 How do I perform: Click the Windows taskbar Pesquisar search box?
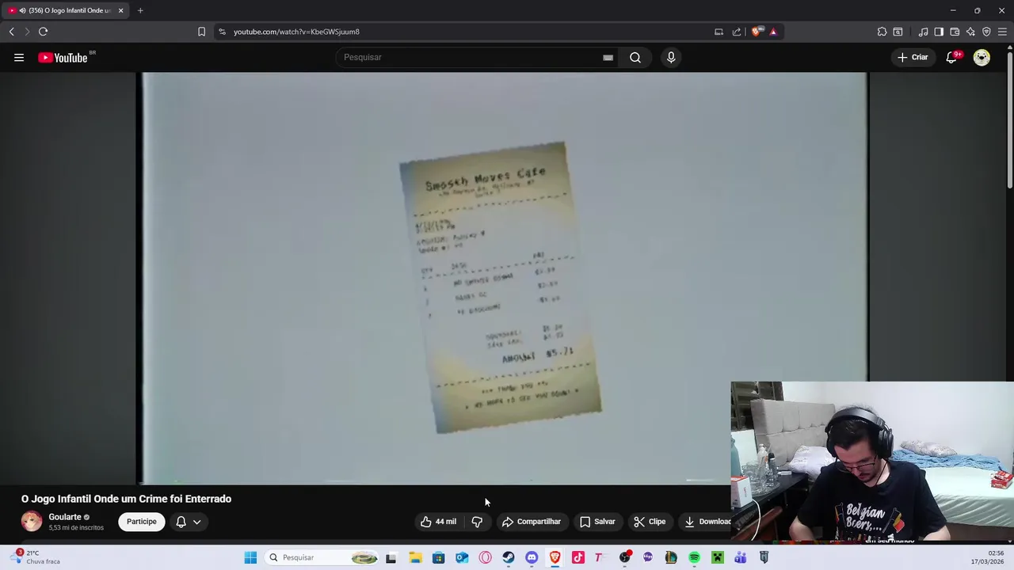pos(321,557)
